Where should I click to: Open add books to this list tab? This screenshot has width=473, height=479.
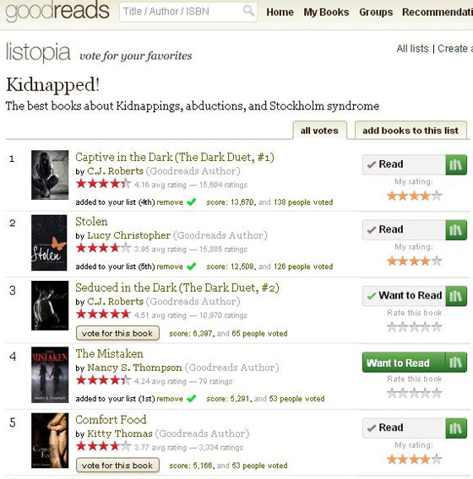tap(410, 131)
